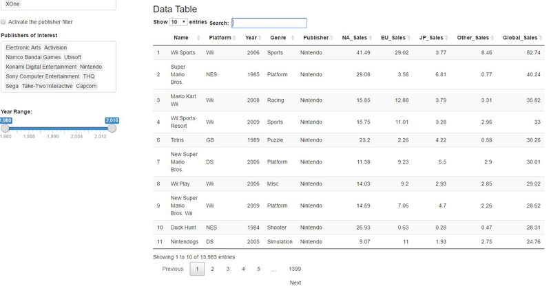Select the Nintendo tag in Publishers of Interest
Image resolution: width=551 pixels, height=288 pixels.
click(x=91, y=67)
